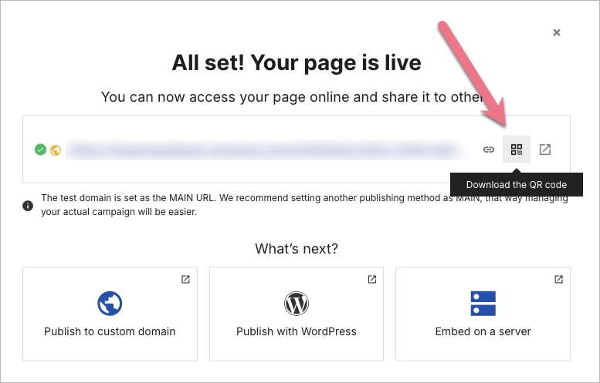Click external-link icon on the Embed server card
Image resolution: width=600 pixels, height=383 pixels.
click(558, 279)
